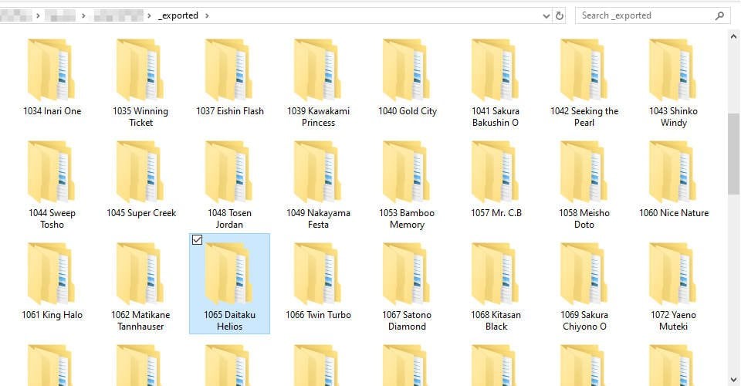Select the 1053 Bamboo Memory folder icon
This screenshot has width=741, height=386.
(407, 172)
